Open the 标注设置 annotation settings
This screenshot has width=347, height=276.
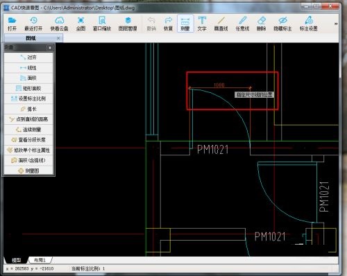pos(308,24)
